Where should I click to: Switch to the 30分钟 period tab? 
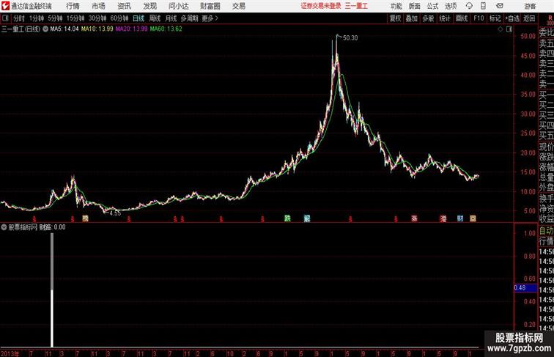point(97,18)
